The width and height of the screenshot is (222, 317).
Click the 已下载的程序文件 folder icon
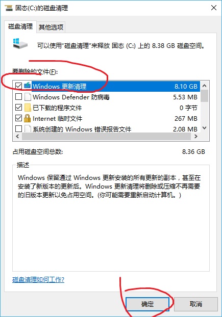[28, 108]
